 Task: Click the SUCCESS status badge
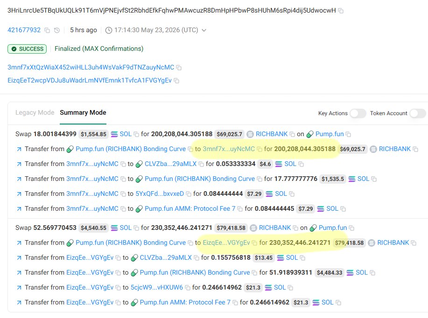point(27,49)
